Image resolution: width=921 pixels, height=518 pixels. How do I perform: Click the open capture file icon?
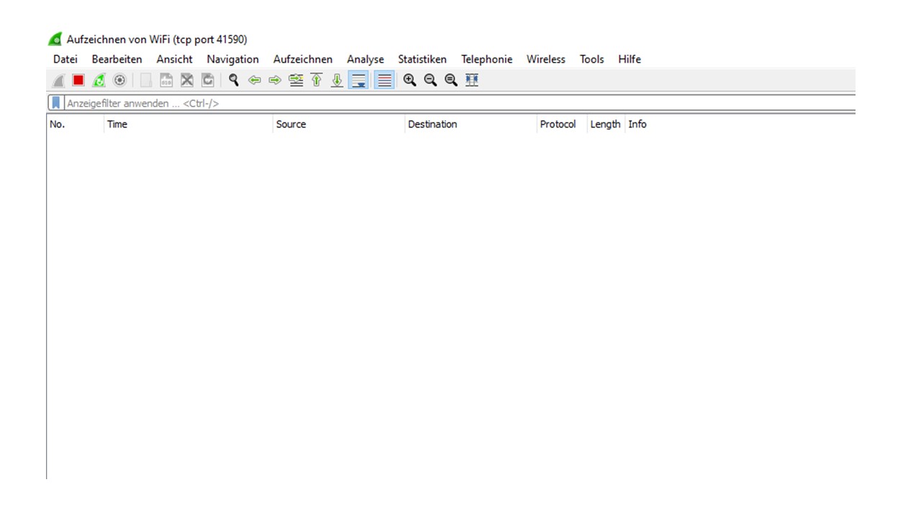pyautogui.click(x=146, y=81)
